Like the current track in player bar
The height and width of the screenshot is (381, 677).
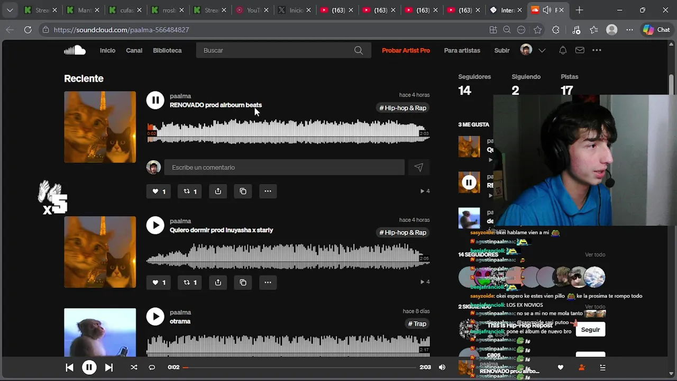point(561,367)
